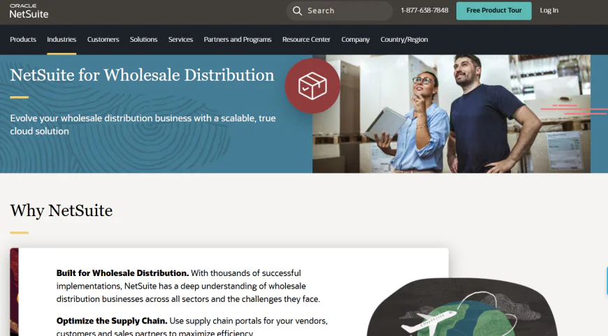Open the Resource Center menu
Image resolution: width=608 pixels, height=336 pixels.
click(306, 40)
